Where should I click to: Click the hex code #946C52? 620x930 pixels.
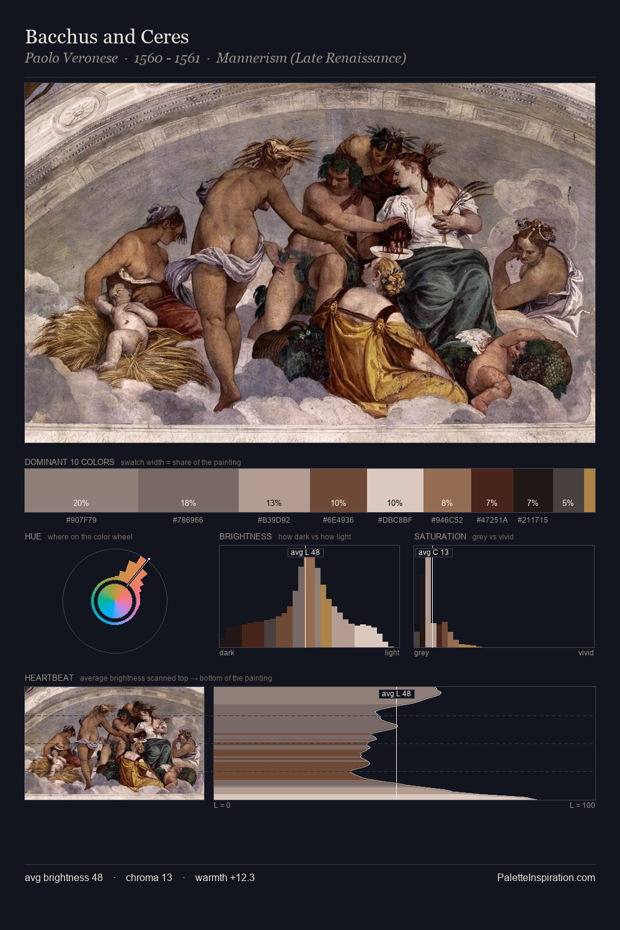point(447,520)
